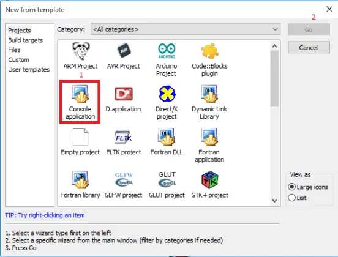This screenshot has width=338, height=257.
Task: Choose the D application template
Action: pyautogui.click(x=123, y=100)
